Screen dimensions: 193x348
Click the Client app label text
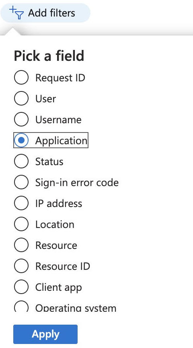point(58,288)
